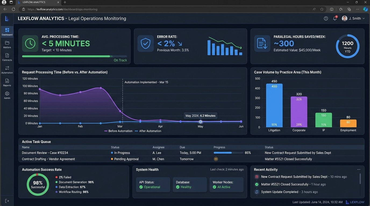Navigate to Contracts using the sidebar icon

(x=7, y=57)
